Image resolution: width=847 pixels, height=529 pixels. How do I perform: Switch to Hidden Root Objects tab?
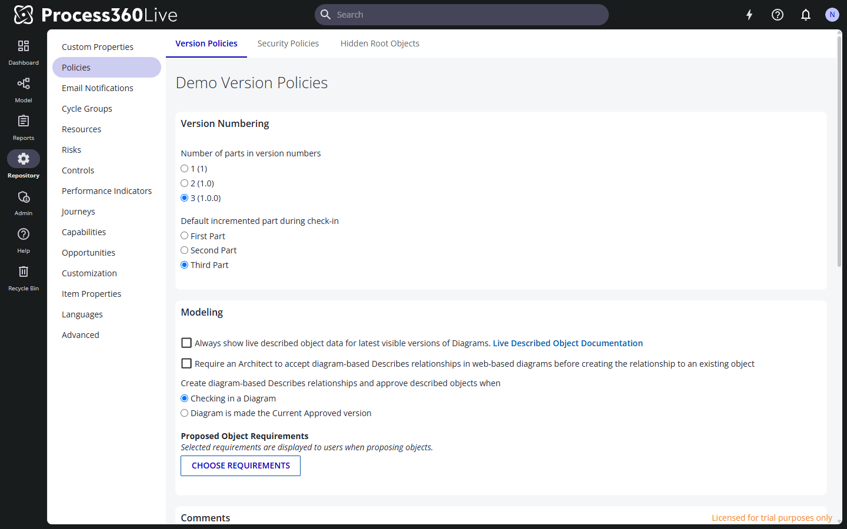[380, 43]
